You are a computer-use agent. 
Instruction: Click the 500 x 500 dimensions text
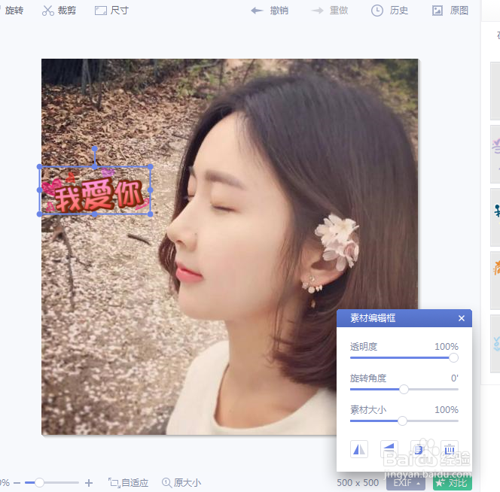(x=358, y=483)
